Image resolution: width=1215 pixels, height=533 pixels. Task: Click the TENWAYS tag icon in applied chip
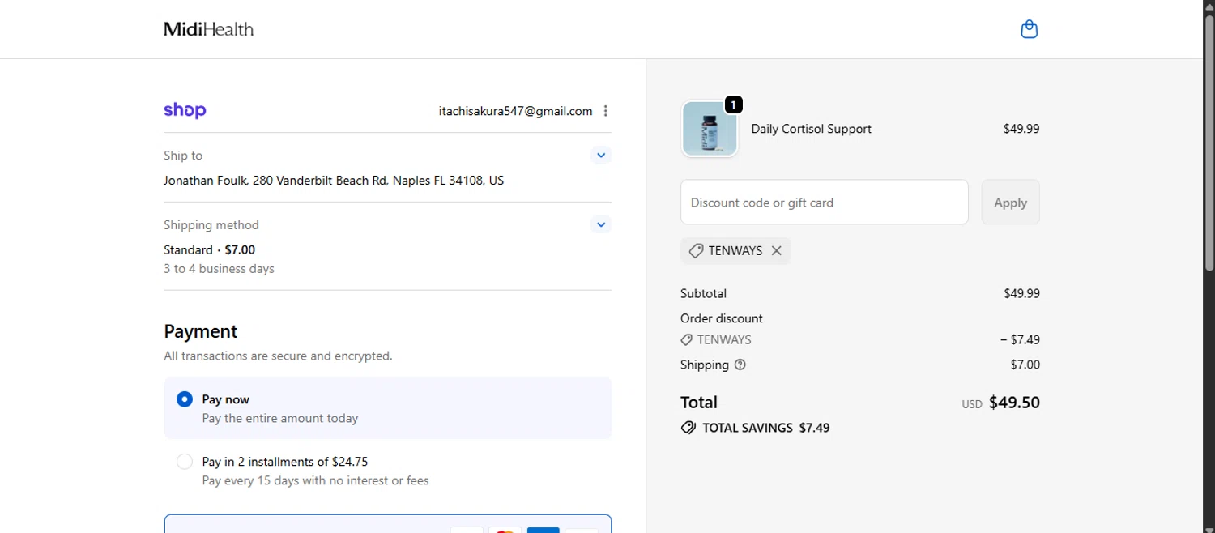[696, 251]
